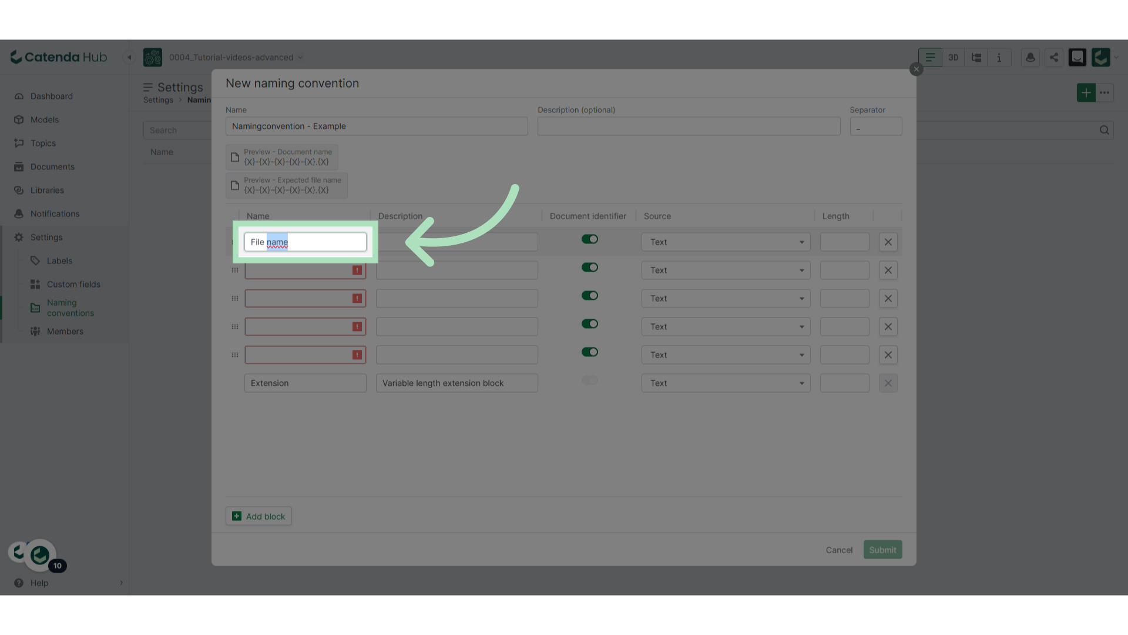Image resolution: width=1128 pixels, height=635 pixels.
Task: Grab the drag handle of the third block row
Action: pos(235,298)
